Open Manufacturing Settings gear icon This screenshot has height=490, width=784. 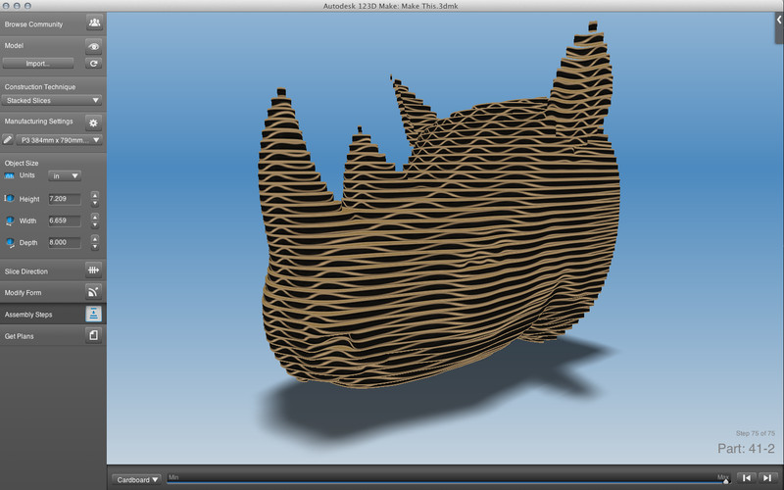[94, 122]
